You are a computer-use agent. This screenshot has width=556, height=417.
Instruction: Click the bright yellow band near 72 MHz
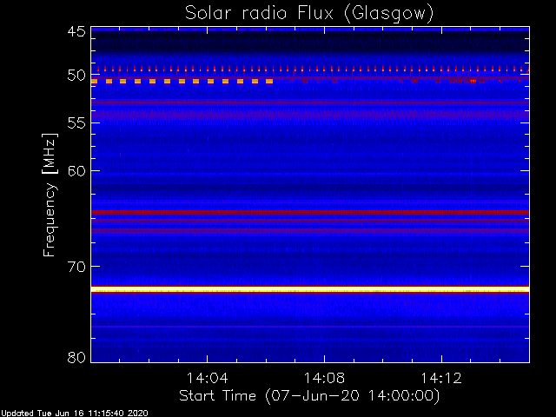[310, 289]
